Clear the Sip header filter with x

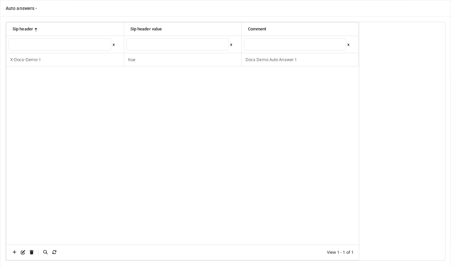click(x=114, y=45)
